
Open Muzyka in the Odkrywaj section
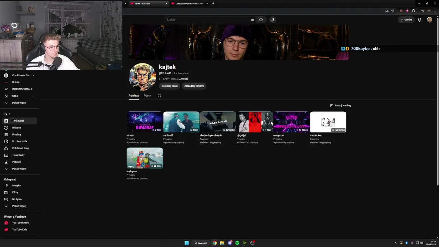coord(20,186)
